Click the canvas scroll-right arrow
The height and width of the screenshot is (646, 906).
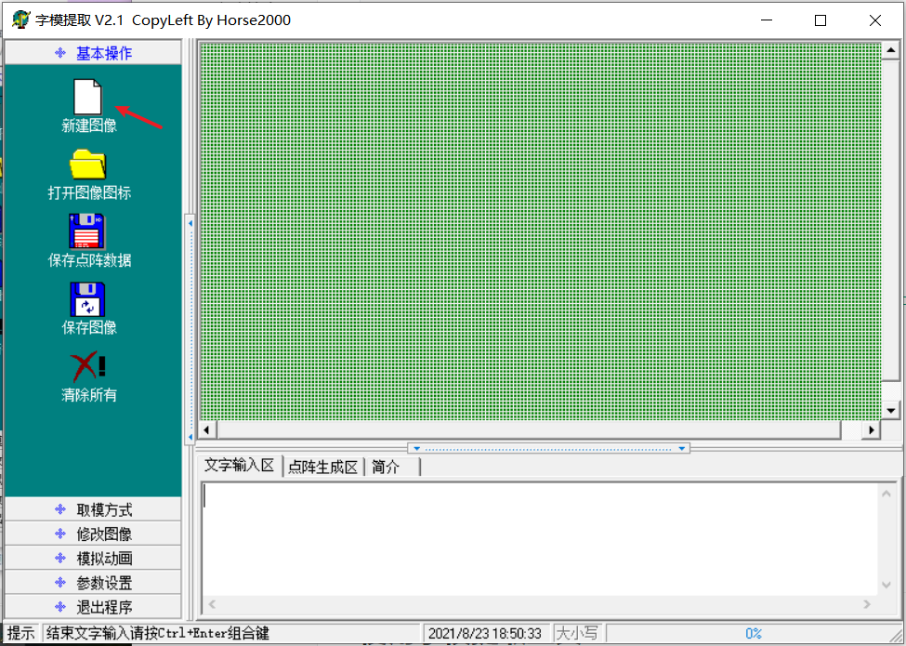(x=872, y=430)
